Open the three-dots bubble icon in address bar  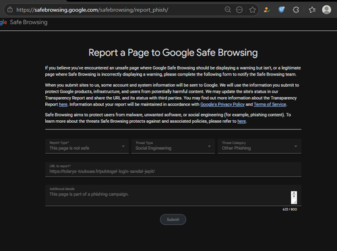[239, 9]
